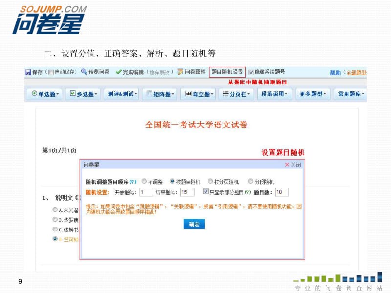Click the 预览问卷 magnifier icon

(x=84, y=72)
